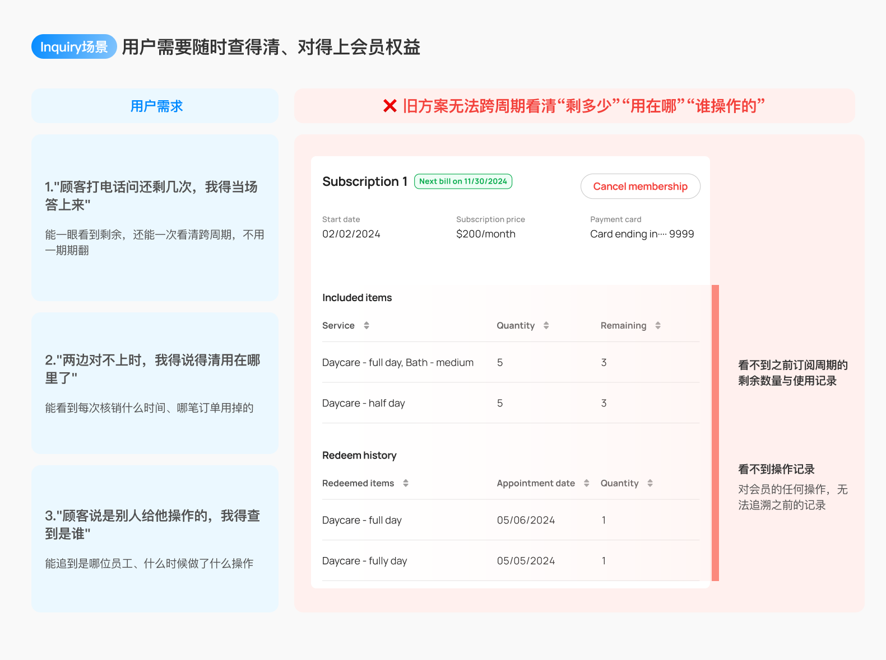
Task: Sort the Remaining column
Action: 658,325
